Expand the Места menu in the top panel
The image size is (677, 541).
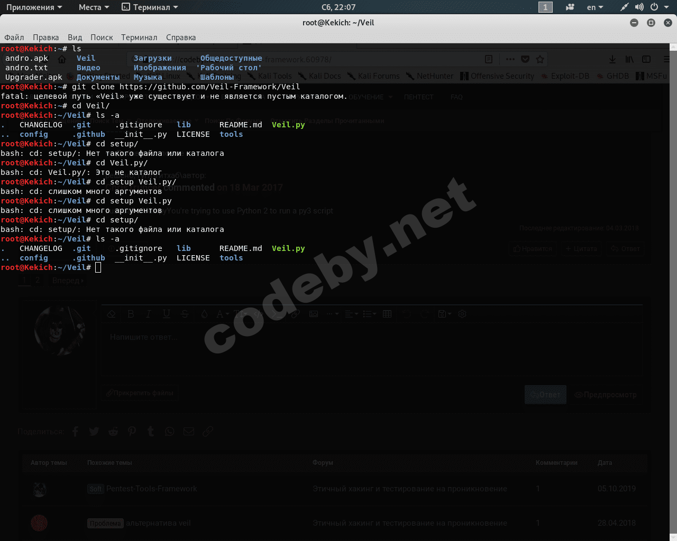pos(94,7)
